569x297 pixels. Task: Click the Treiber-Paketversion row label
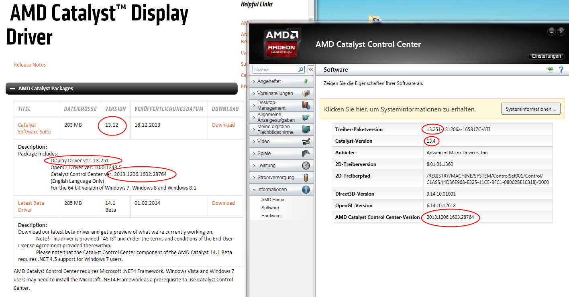[x=359, y=129]
